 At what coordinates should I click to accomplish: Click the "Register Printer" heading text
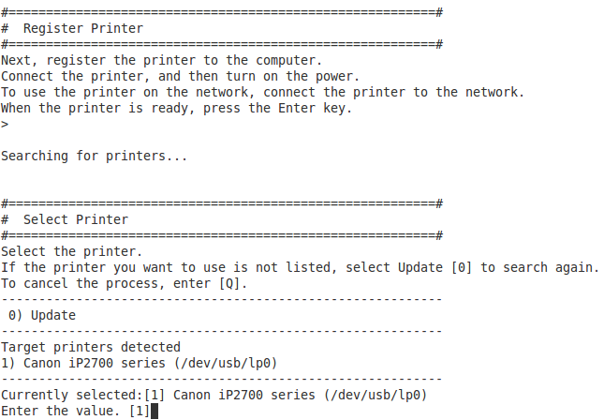click(x=82, y=28)
